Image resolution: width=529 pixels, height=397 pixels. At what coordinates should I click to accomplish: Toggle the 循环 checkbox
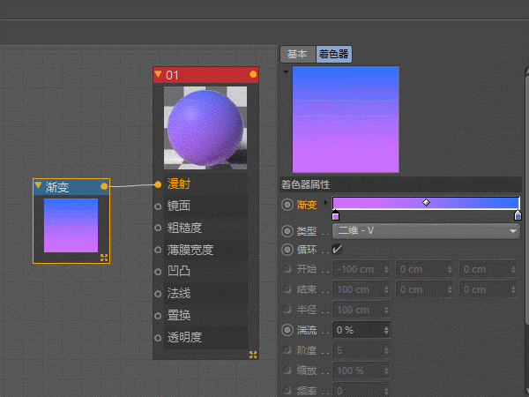coord(337,250)
